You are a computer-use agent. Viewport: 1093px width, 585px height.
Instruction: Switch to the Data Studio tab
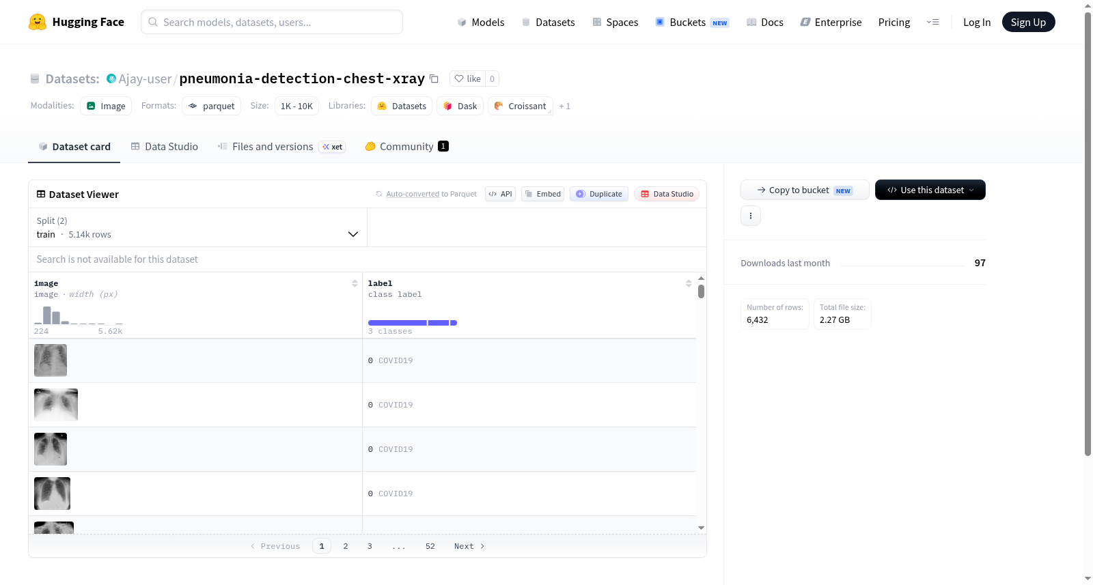(165, 147)
